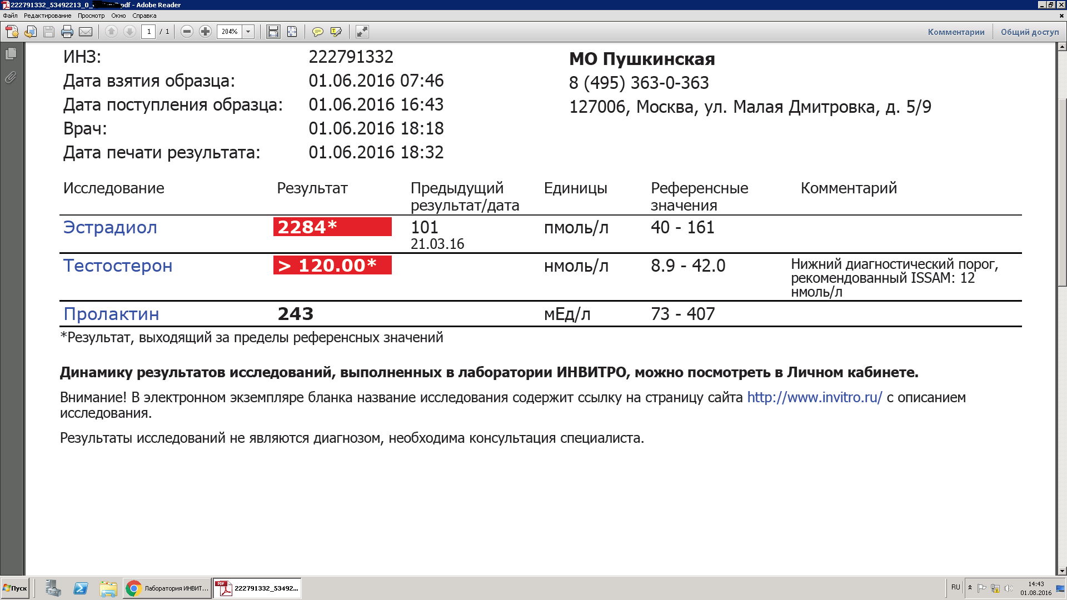The height and width of the screenshot is (600, 1067).
Task: Switch to read mode using the arrows icon
Action: click(x=362, y=32)
